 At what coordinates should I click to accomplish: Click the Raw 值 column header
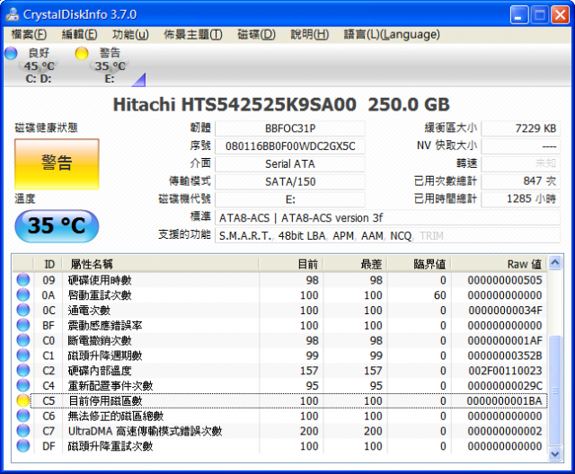click(x=499, y=264)
